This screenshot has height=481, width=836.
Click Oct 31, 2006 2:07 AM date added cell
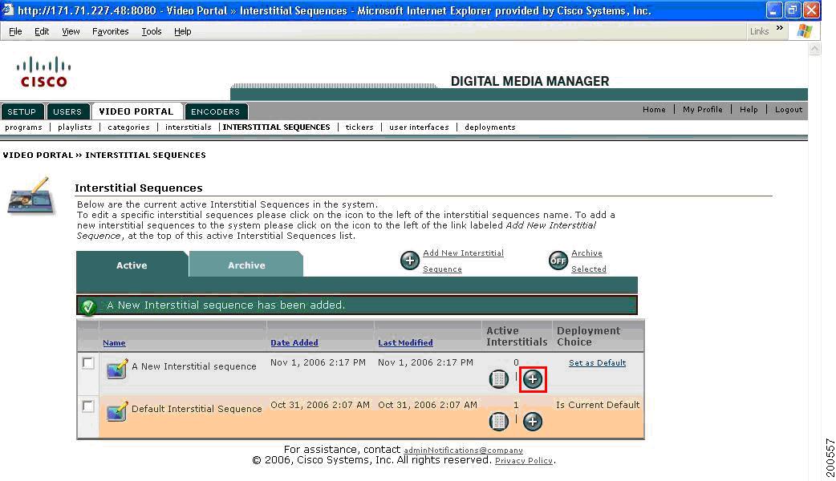pyautogui.click(x=320, y=405)
